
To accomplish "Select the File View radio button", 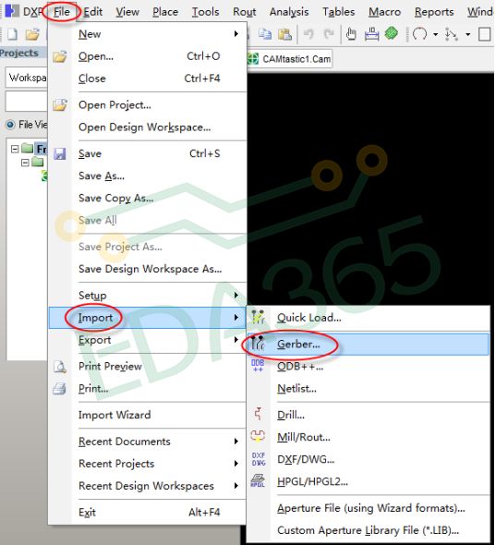I will click(x=10, y=125).
